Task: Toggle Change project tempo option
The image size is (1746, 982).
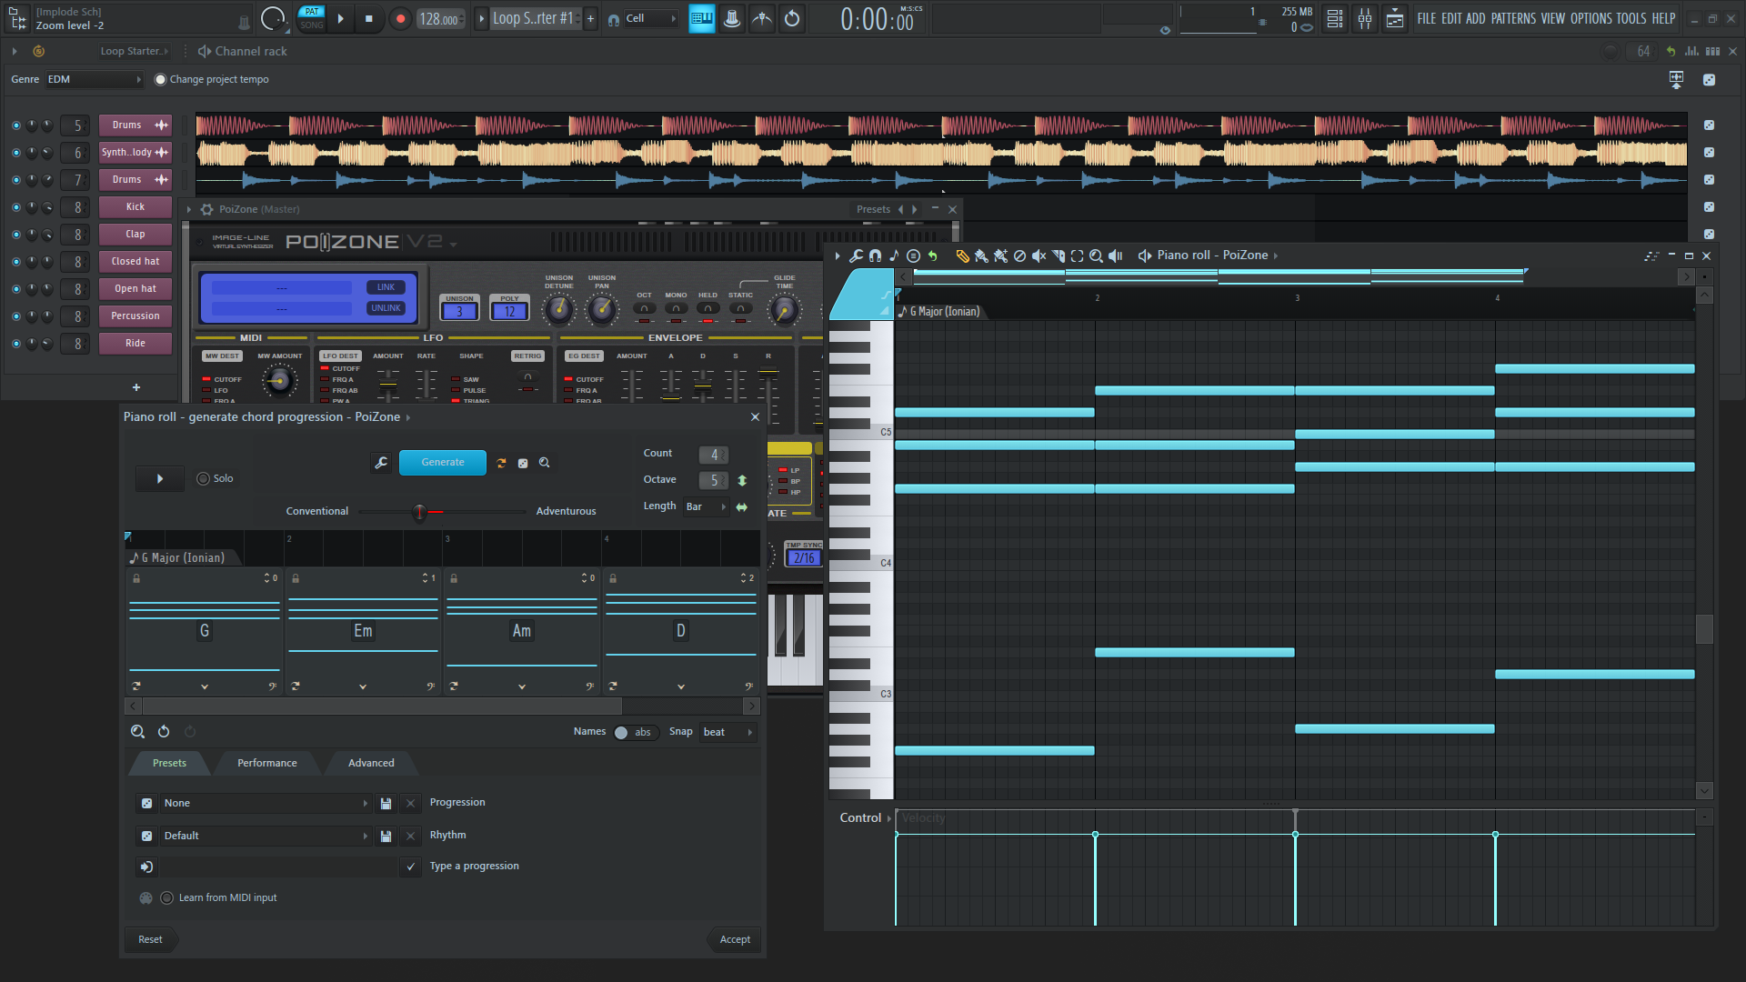Action: (161, 79)
